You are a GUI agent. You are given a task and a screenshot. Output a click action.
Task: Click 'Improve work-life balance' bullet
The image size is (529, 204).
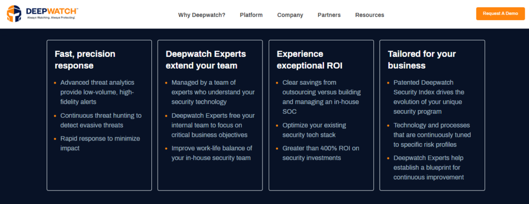212,153
